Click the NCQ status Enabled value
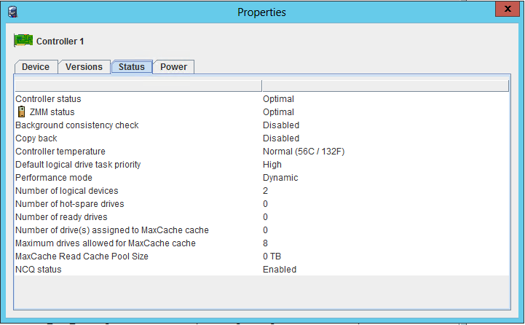Screen dimensions: 525x325 click(x=280, y=270)
